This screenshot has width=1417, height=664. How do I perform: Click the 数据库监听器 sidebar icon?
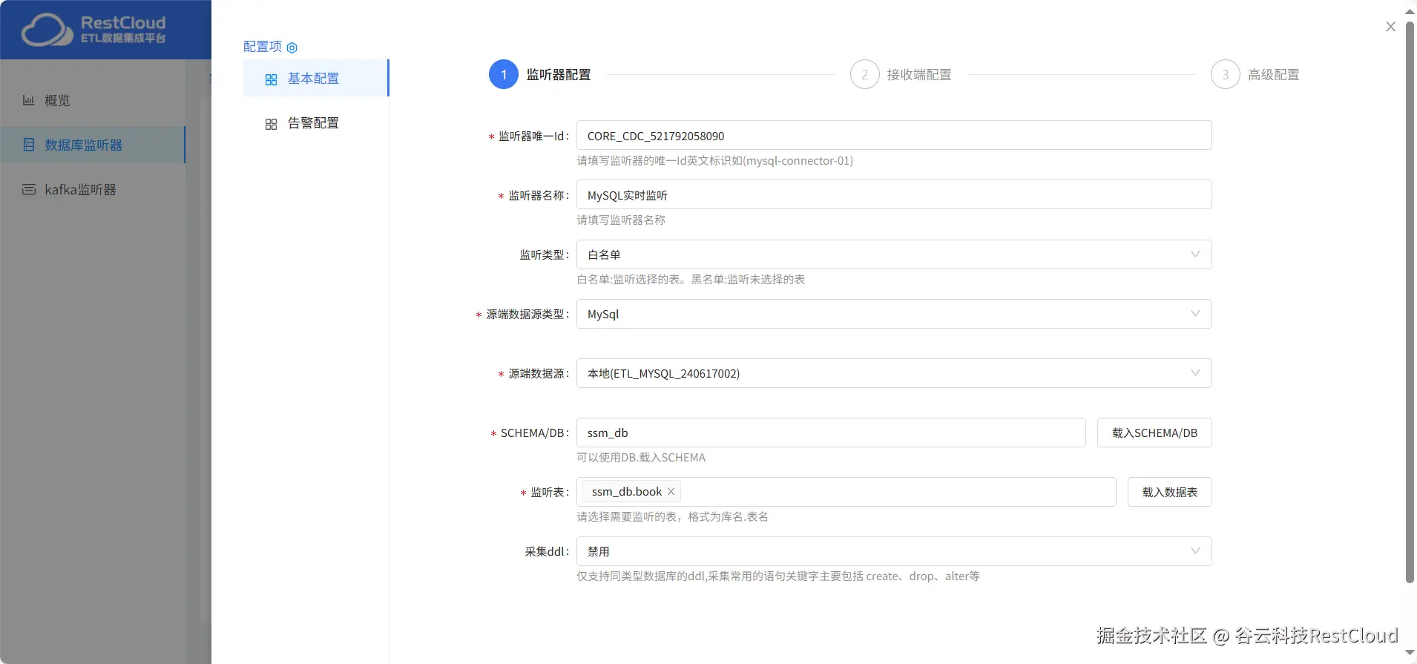pyautogui.click(x=29, y=145)
